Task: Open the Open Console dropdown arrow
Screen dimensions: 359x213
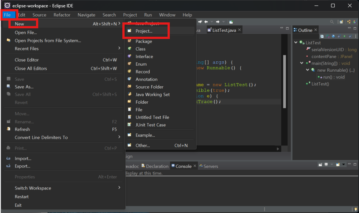Action: click(x=344, y=165)
